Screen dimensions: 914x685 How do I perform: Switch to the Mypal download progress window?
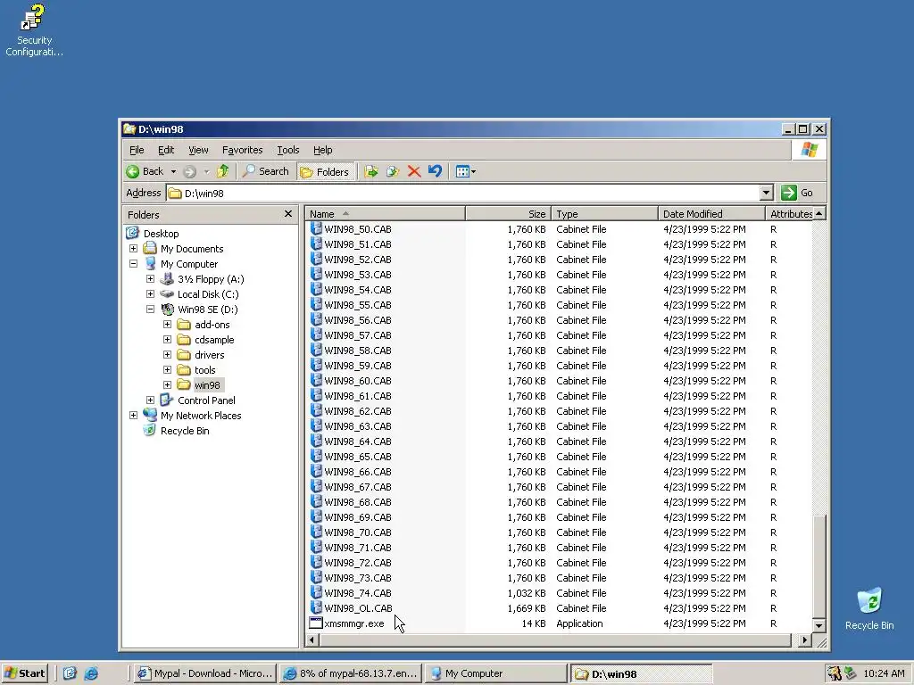tap(350, 673)
